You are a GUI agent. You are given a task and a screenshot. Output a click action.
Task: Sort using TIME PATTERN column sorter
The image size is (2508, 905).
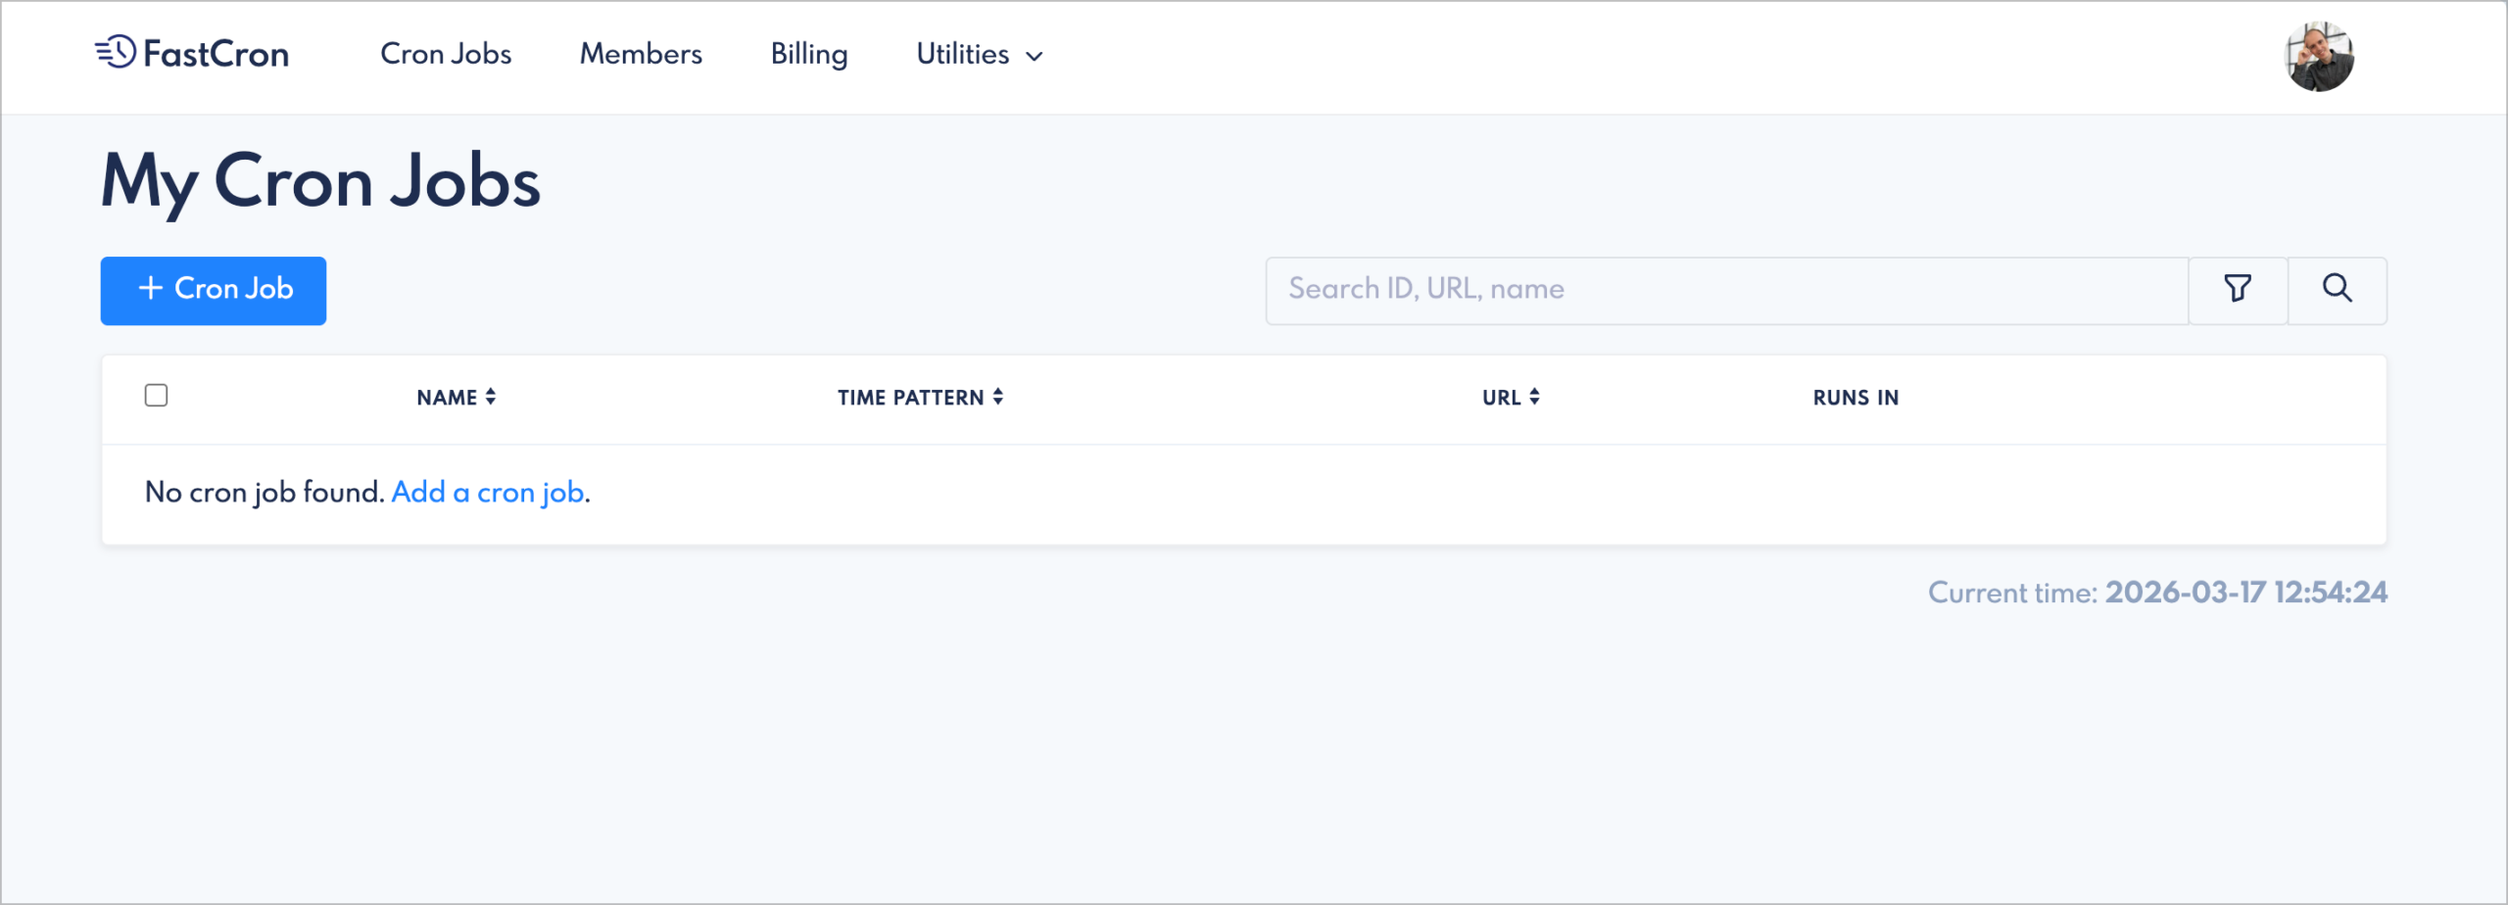tap(998, 397)
